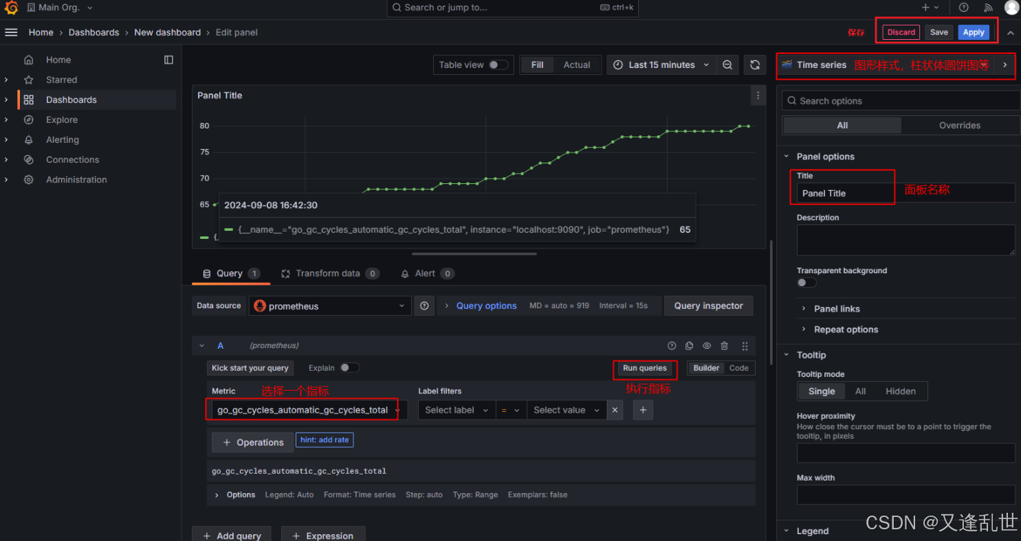Switch query editor to Builder mode
This screenshot has height=541, width=1021.
click(x=706, y=368)
